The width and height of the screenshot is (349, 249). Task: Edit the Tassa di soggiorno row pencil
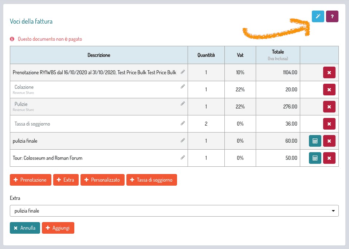183,123
